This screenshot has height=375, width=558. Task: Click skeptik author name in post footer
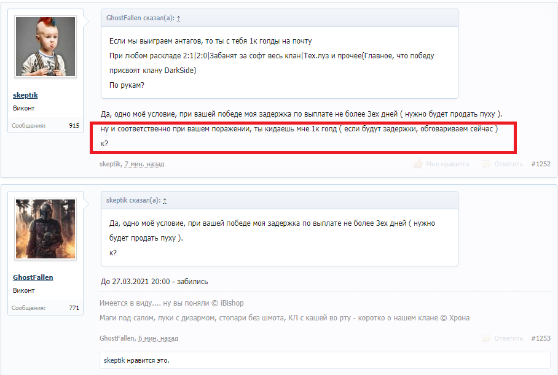pyautogui.click(x=111, y=164)
